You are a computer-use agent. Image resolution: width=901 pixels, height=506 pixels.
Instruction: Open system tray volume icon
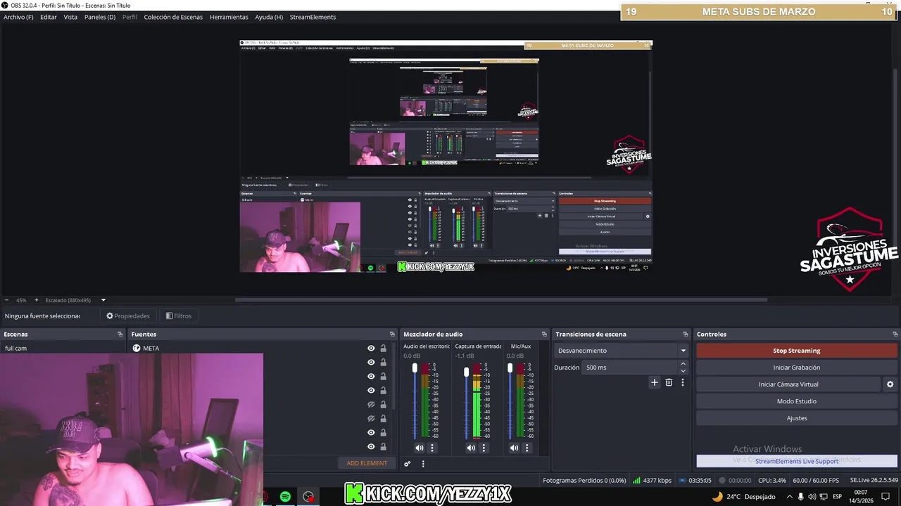click(812, 497)
